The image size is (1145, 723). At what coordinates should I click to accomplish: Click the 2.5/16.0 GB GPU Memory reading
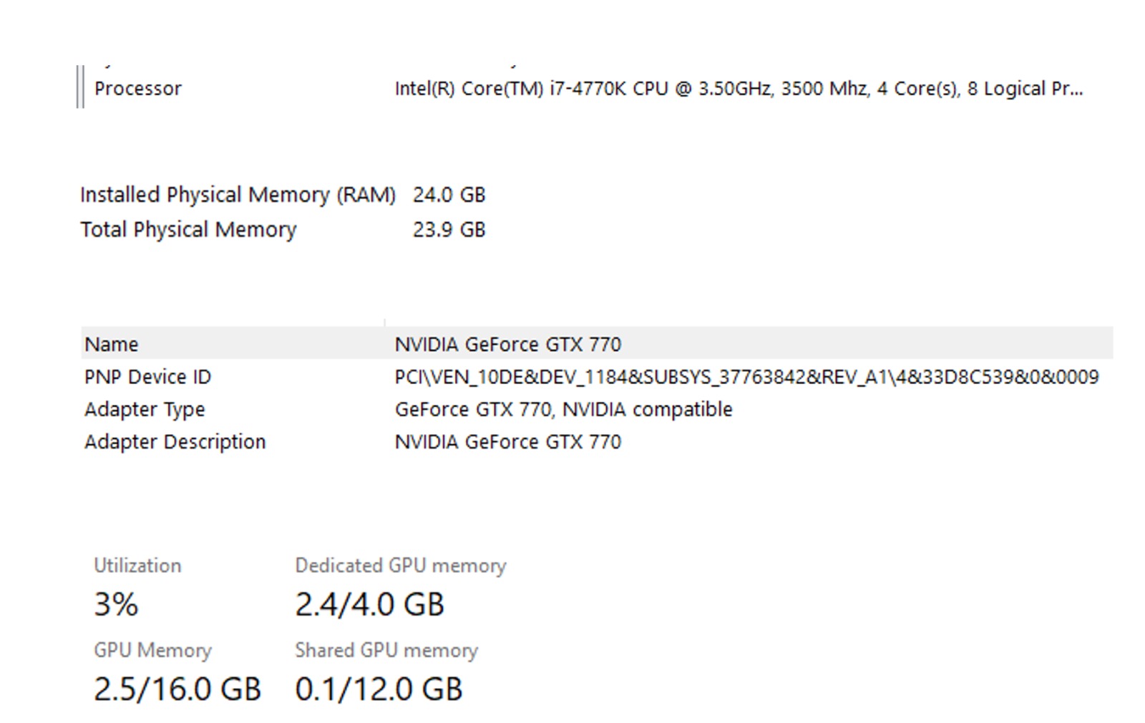(x=177, y=689)
